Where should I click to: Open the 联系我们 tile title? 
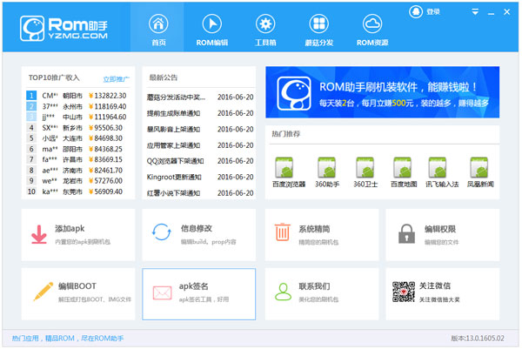click(x=314, y=286)
